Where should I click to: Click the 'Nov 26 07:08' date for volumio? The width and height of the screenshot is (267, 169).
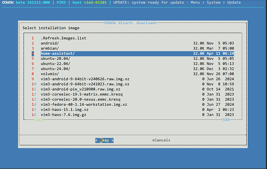pyautogui.click(x=220, y=74)
